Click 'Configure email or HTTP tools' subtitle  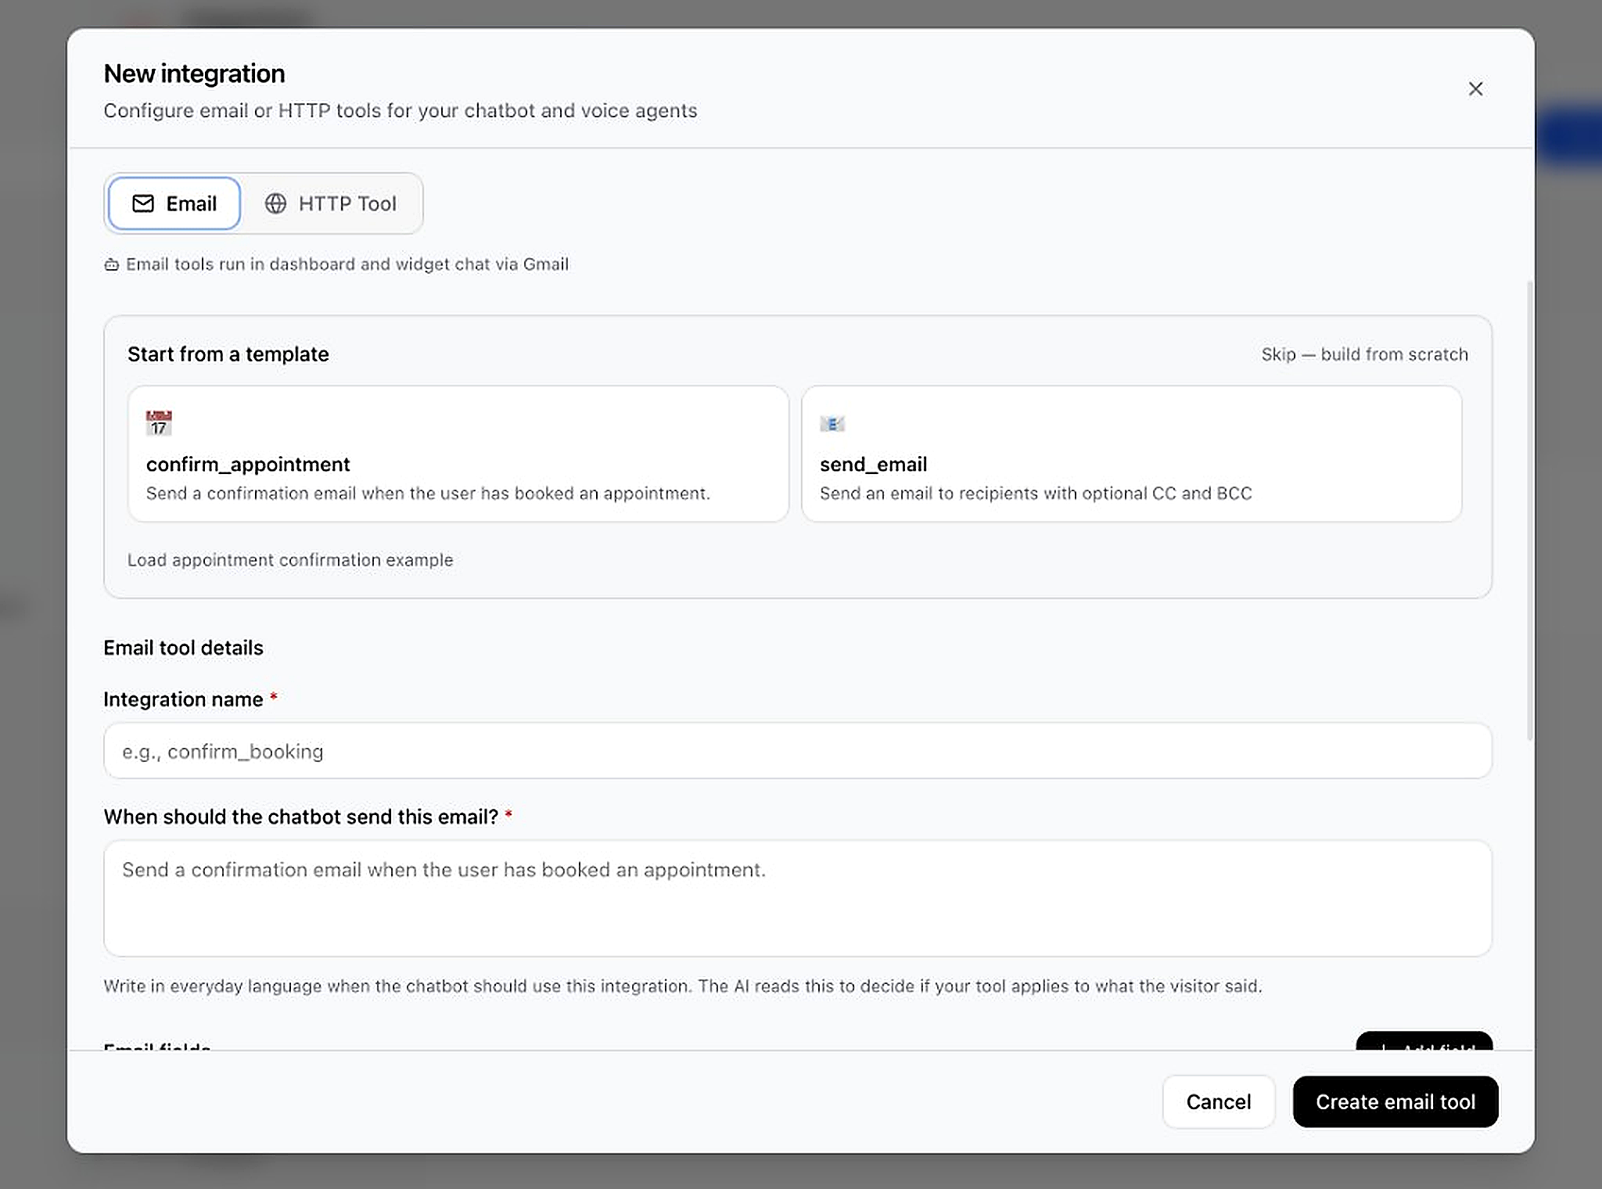400,110
